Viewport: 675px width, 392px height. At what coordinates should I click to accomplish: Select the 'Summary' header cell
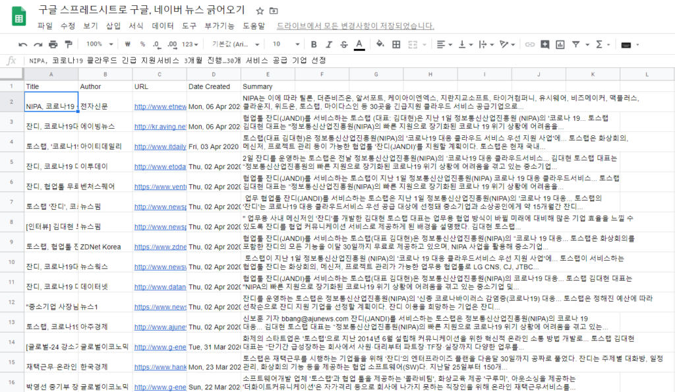click(x=268, y=86)
